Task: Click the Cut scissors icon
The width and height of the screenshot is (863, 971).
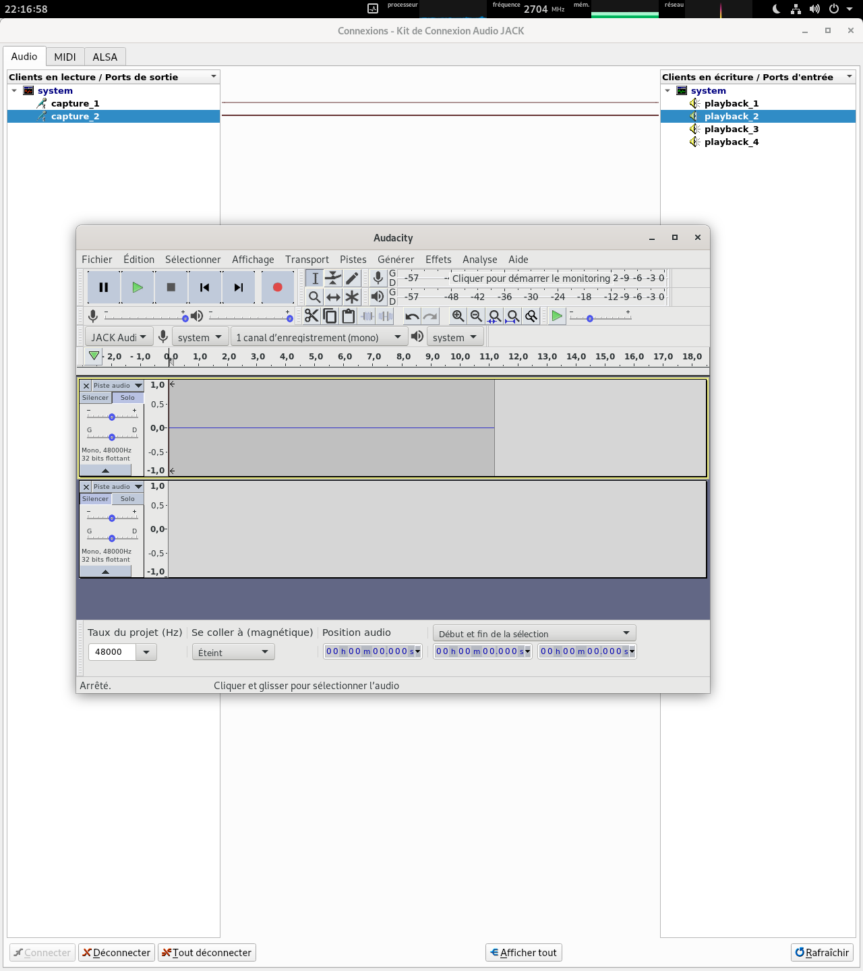Action: click(x=311, y=316)
